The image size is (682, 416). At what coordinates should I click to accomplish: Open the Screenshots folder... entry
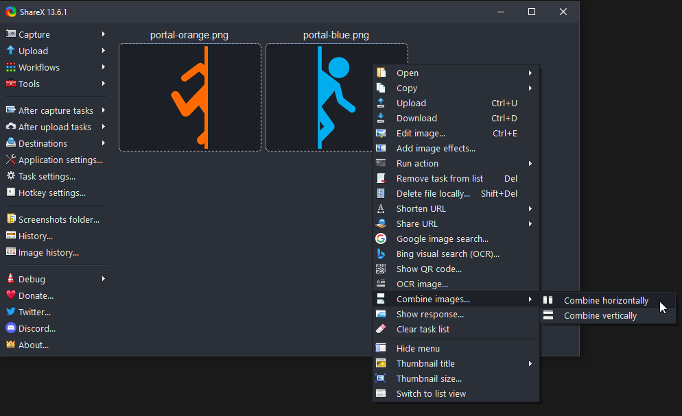click(56, 219)
